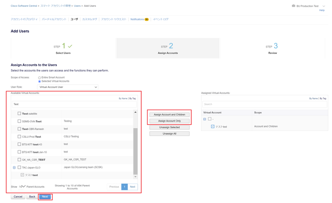
Task: Click the available accounts vertical scrollbar thumb
Action: (136, 151)
